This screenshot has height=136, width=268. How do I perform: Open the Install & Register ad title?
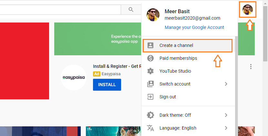pyautogui.click(x=117, y=66)
